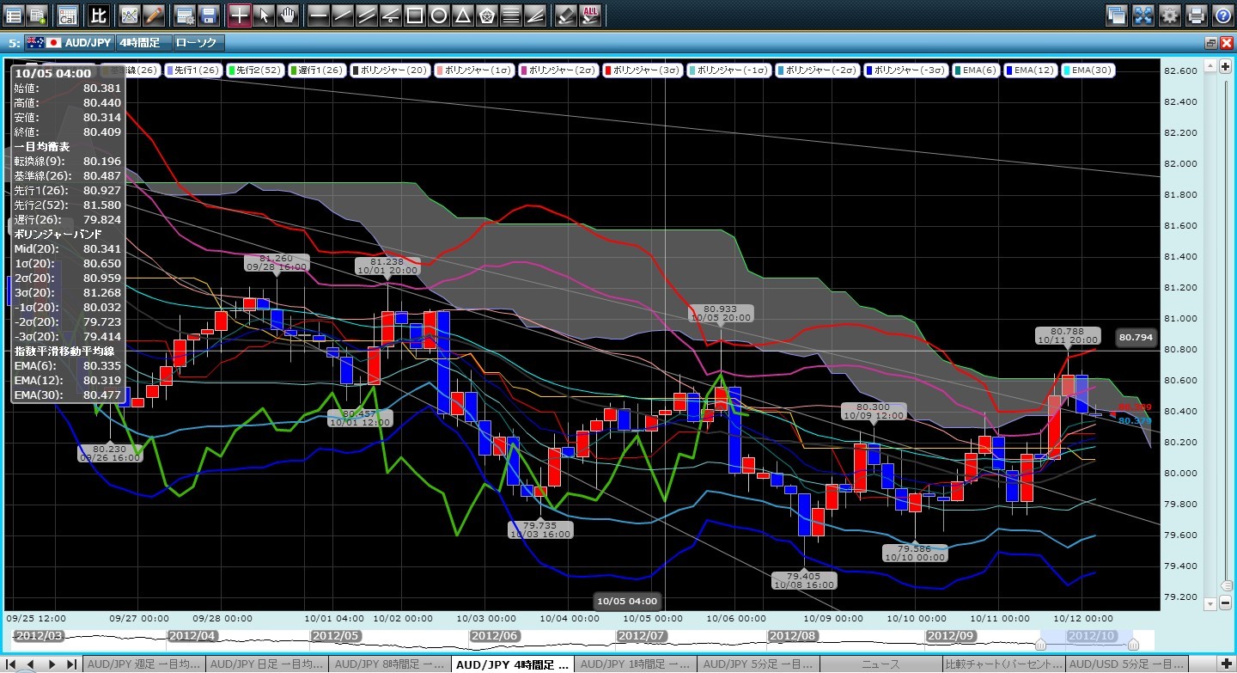This screenshot has width=1237, height=673.
Task: Click the erase ALL drawings icon
Action: click(590, 15)
